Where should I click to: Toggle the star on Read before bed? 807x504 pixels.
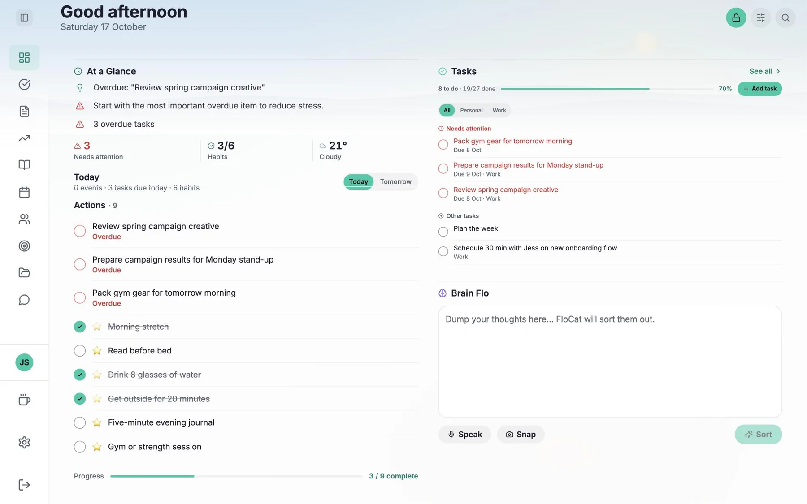coord(97,351)
